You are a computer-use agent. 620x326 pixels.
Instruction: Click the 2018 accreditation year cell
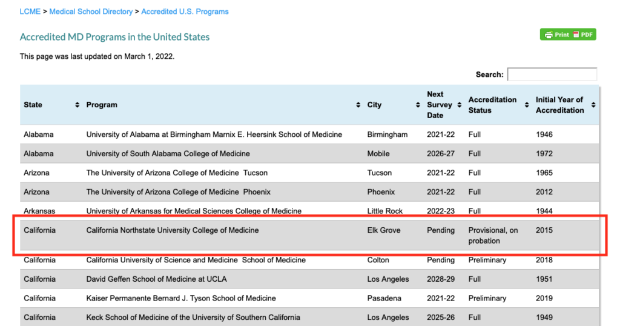coord(544,260)
